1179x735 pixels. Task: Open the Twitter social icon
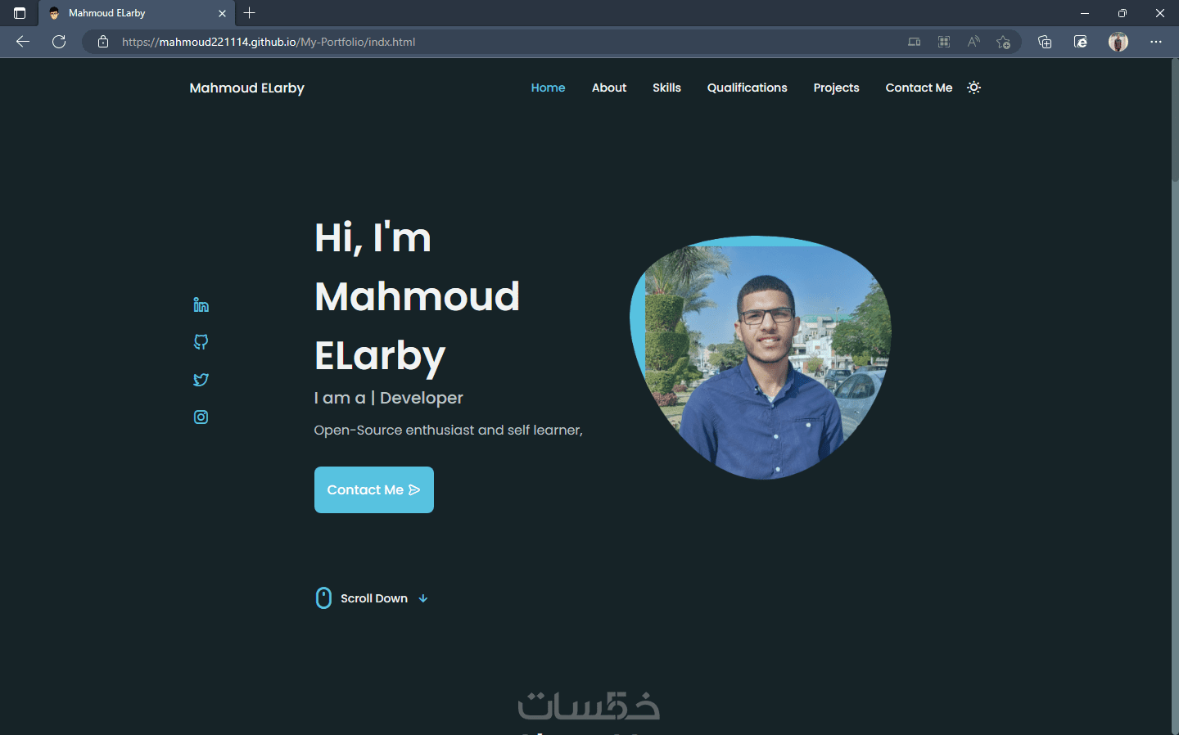201,380
